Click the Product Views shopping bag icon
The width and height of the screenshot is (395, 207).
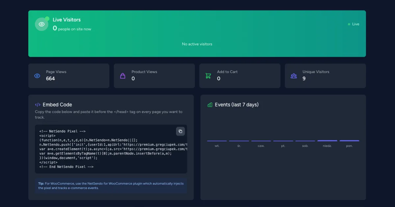point(123,76)
